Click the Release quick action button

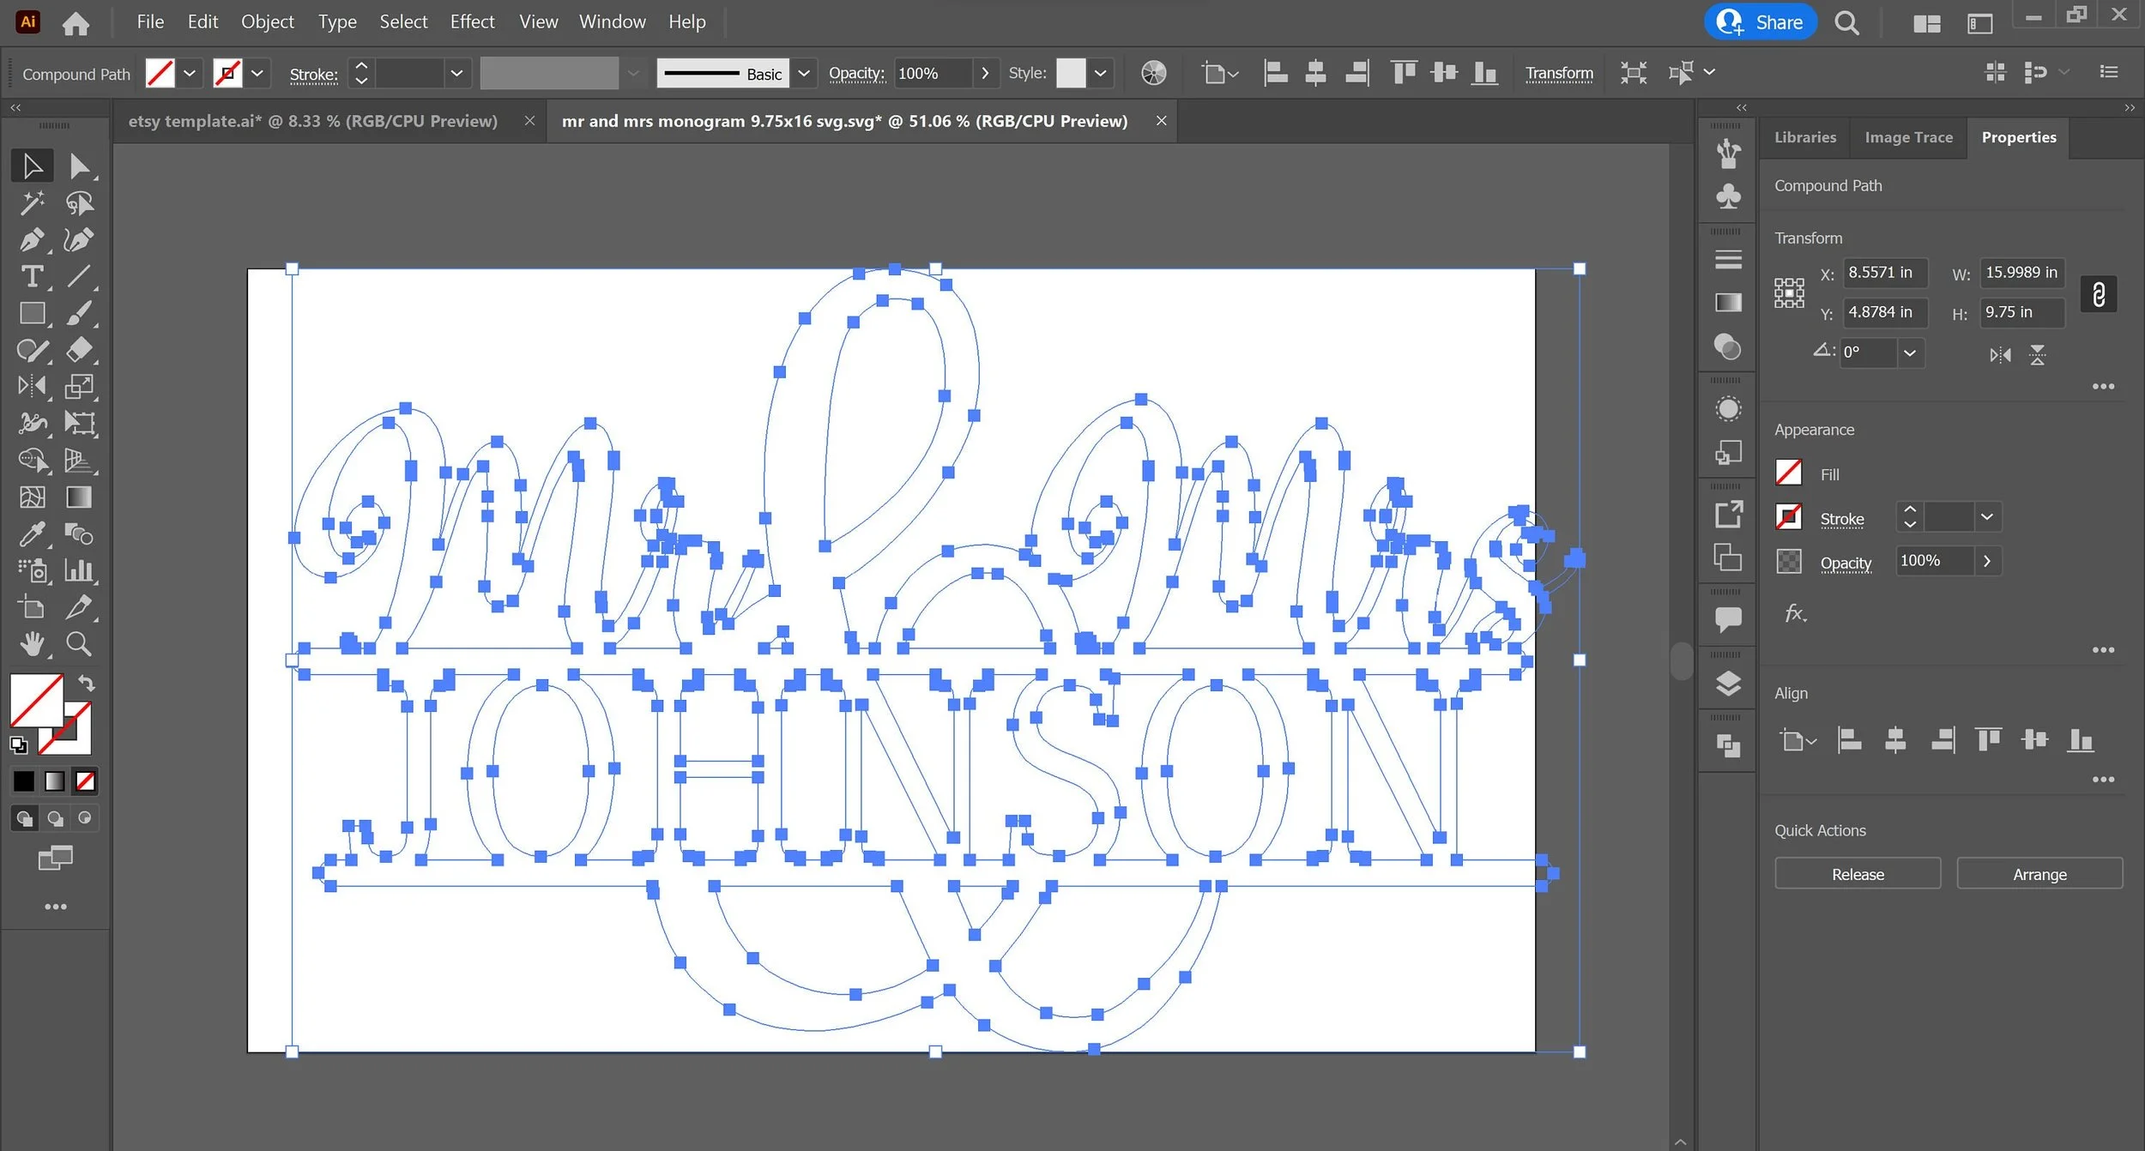[x=1857, y=874]
